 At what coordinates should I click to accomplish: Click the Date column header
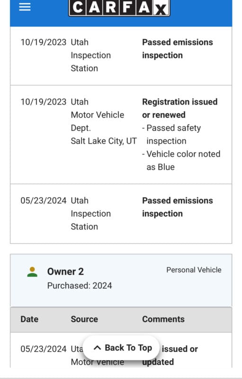pos(29,319)
